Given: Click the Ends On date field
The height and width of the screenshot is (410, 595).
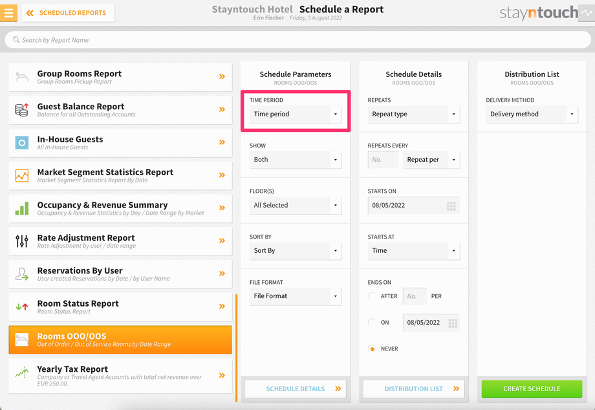Looking at the screenshot, I should click(x=431, y=323).
